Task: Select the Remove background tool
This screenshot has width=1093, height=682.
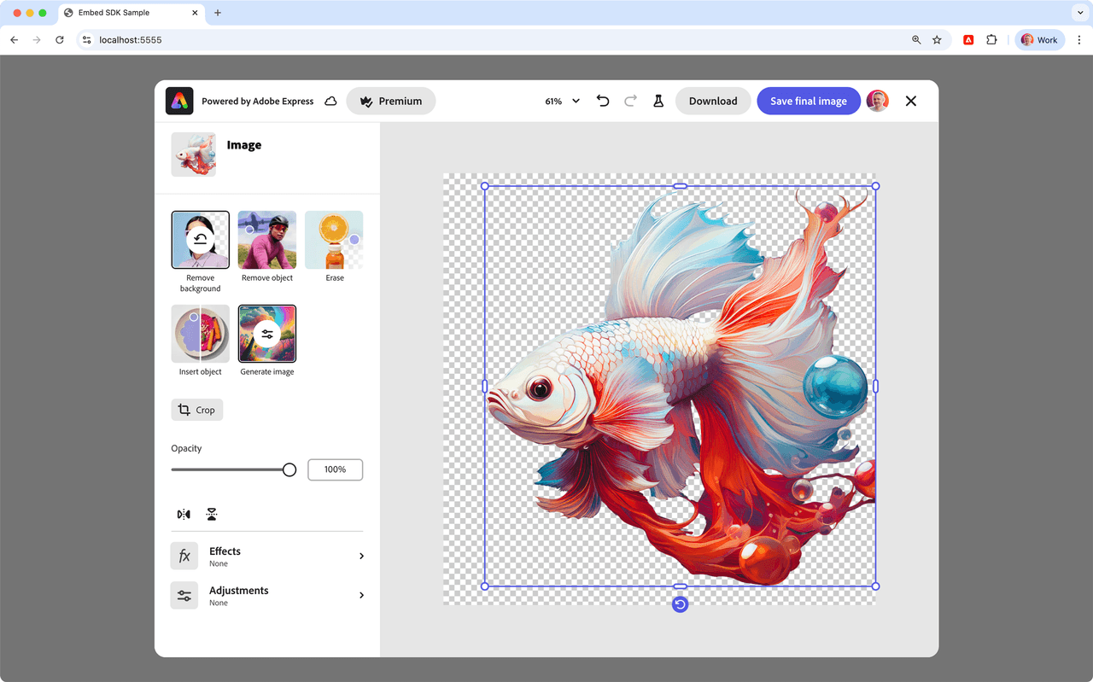Action: point(201,240)
